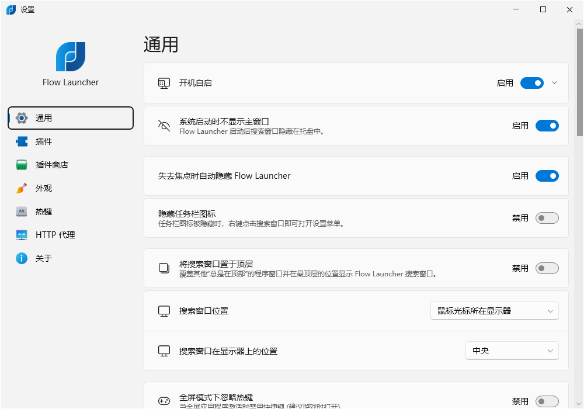Click the gamepad icon beside 全屏模式下忽略热键
Viewport: 584px width, 409px height.
pos(164,401)
